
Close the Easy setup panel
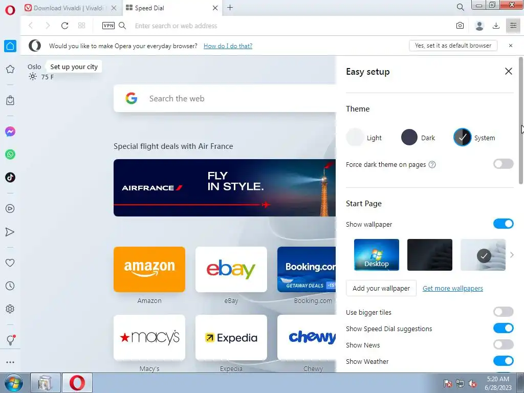pyautogui.click(x=508, y=71)
